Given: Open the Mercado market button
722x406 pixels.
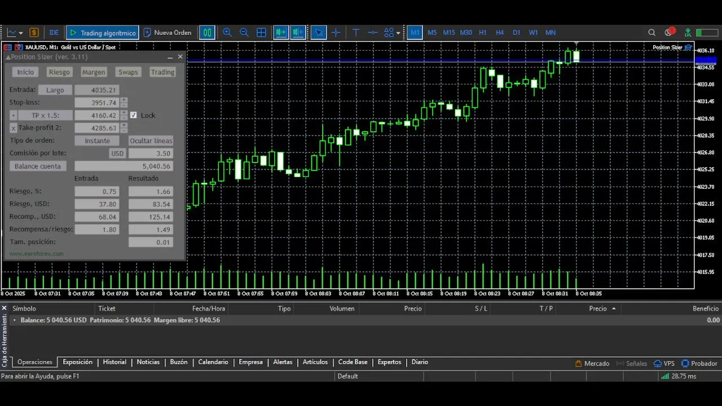Looking at the screenshot, I should pos(592,364).
